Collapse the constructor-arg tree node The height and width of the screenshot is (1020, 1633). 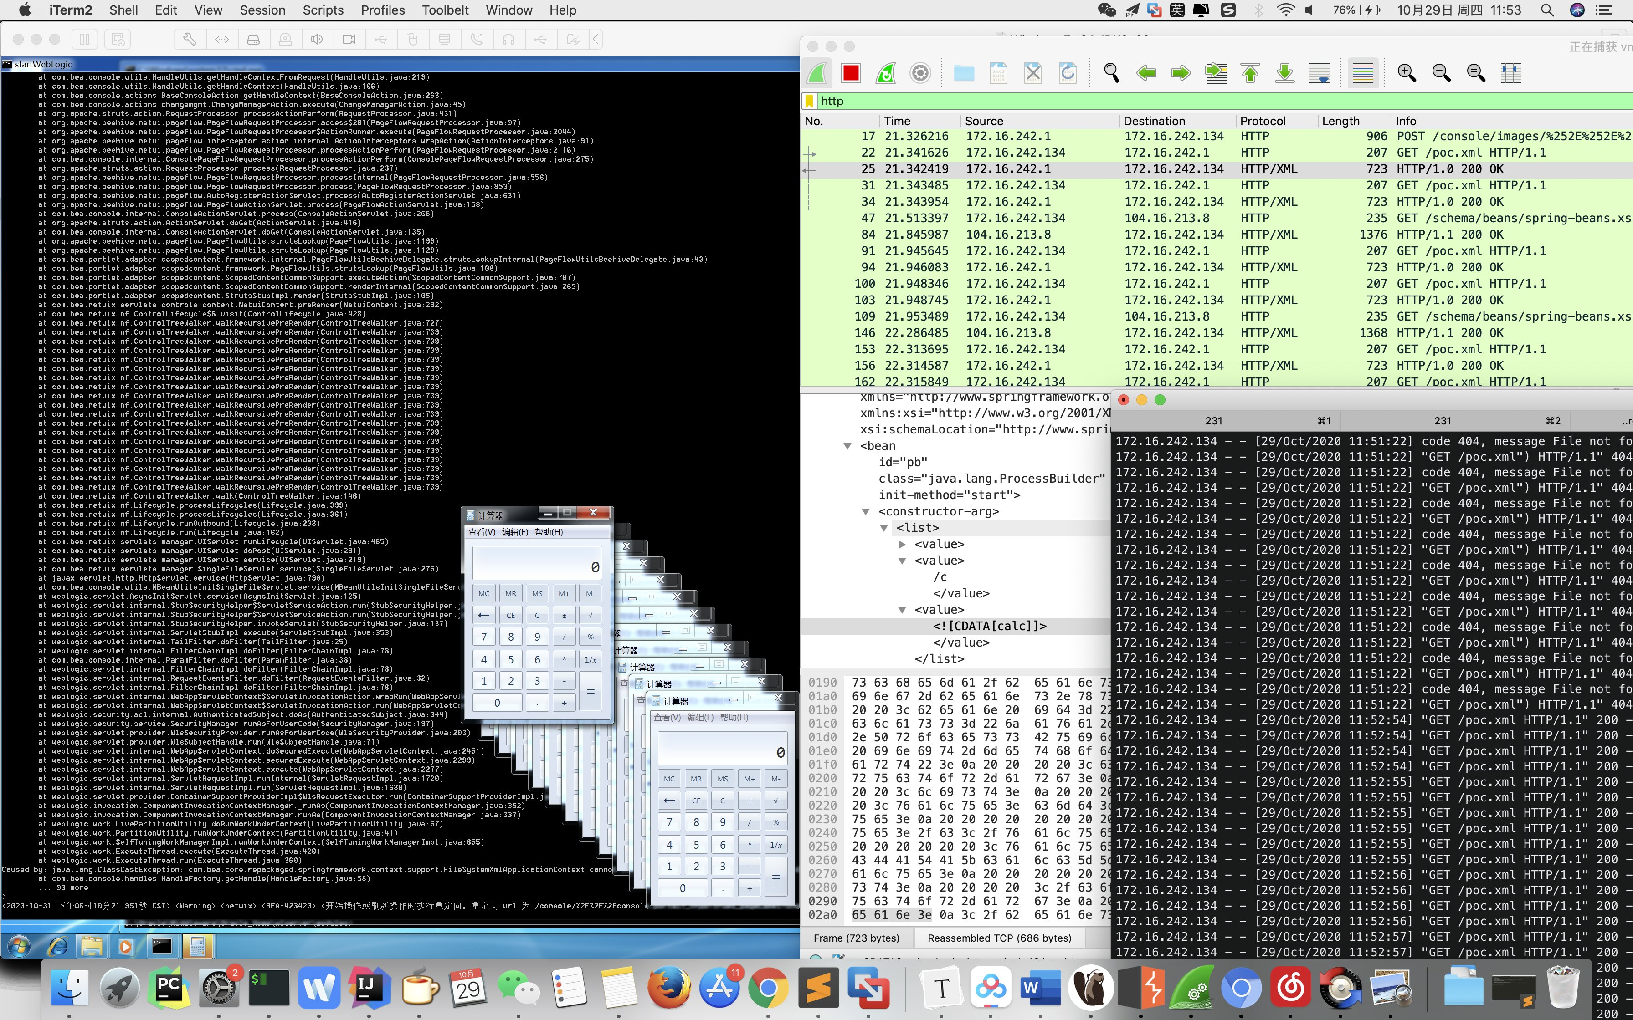click(x=866, y=512)
